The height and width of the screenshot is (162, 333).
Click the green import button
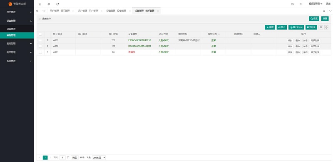click(x=282, y=27)
